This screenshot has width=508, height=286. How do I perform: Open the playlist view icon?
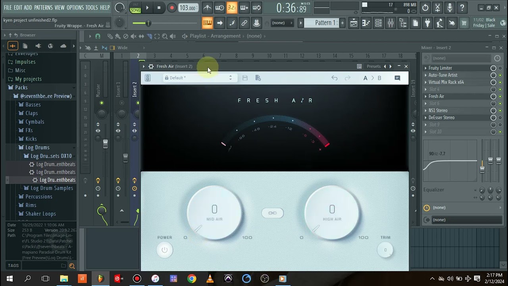(x=354, y=23)
